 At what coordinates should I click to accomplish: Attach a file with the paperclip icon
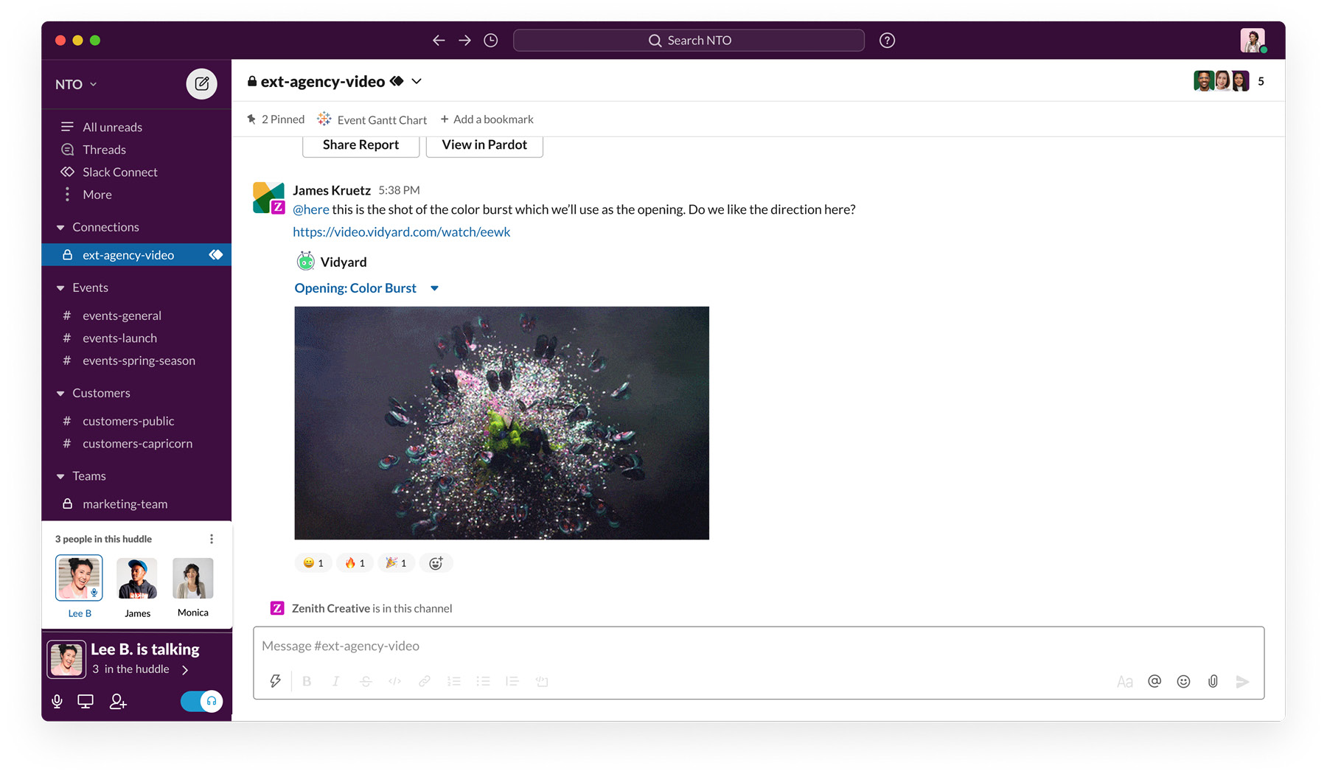tap(1213, 681)
